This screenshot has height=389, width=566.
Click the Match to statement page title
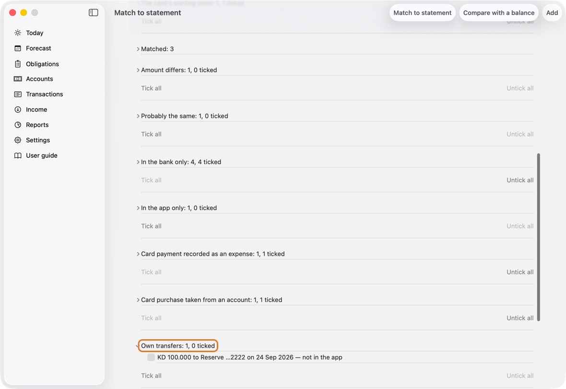tap(148, 12)
